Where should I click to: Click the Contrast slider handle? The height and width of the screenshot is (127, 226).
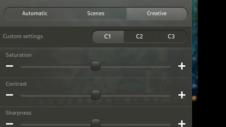(96, 95)
